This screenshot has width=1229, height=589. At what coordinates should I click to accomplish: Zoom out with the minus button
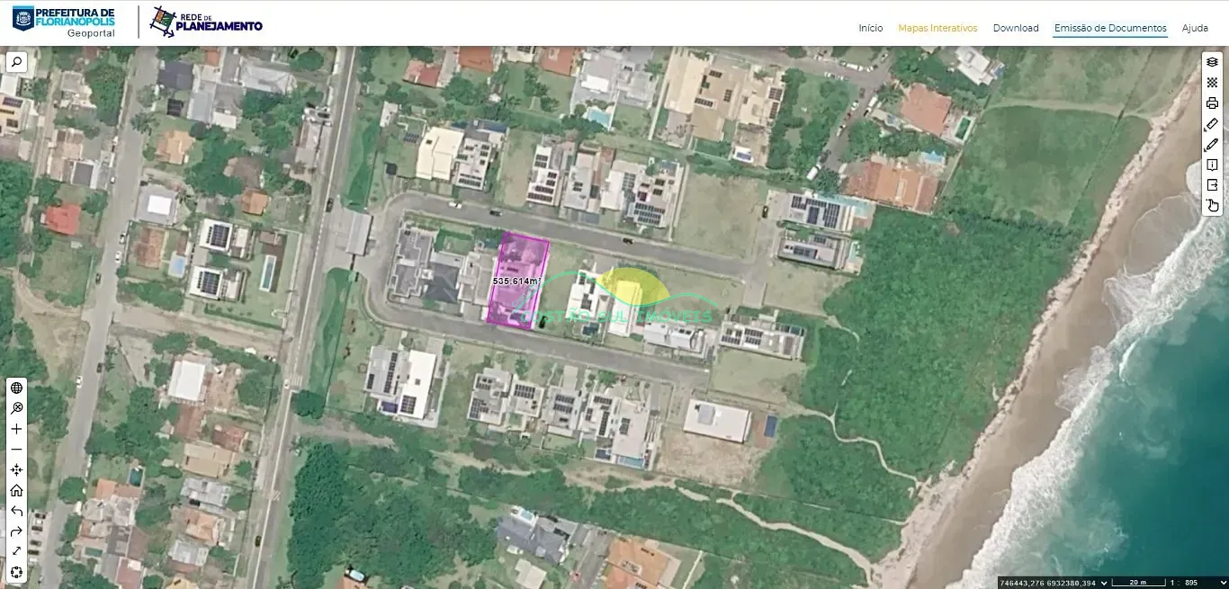16,450
